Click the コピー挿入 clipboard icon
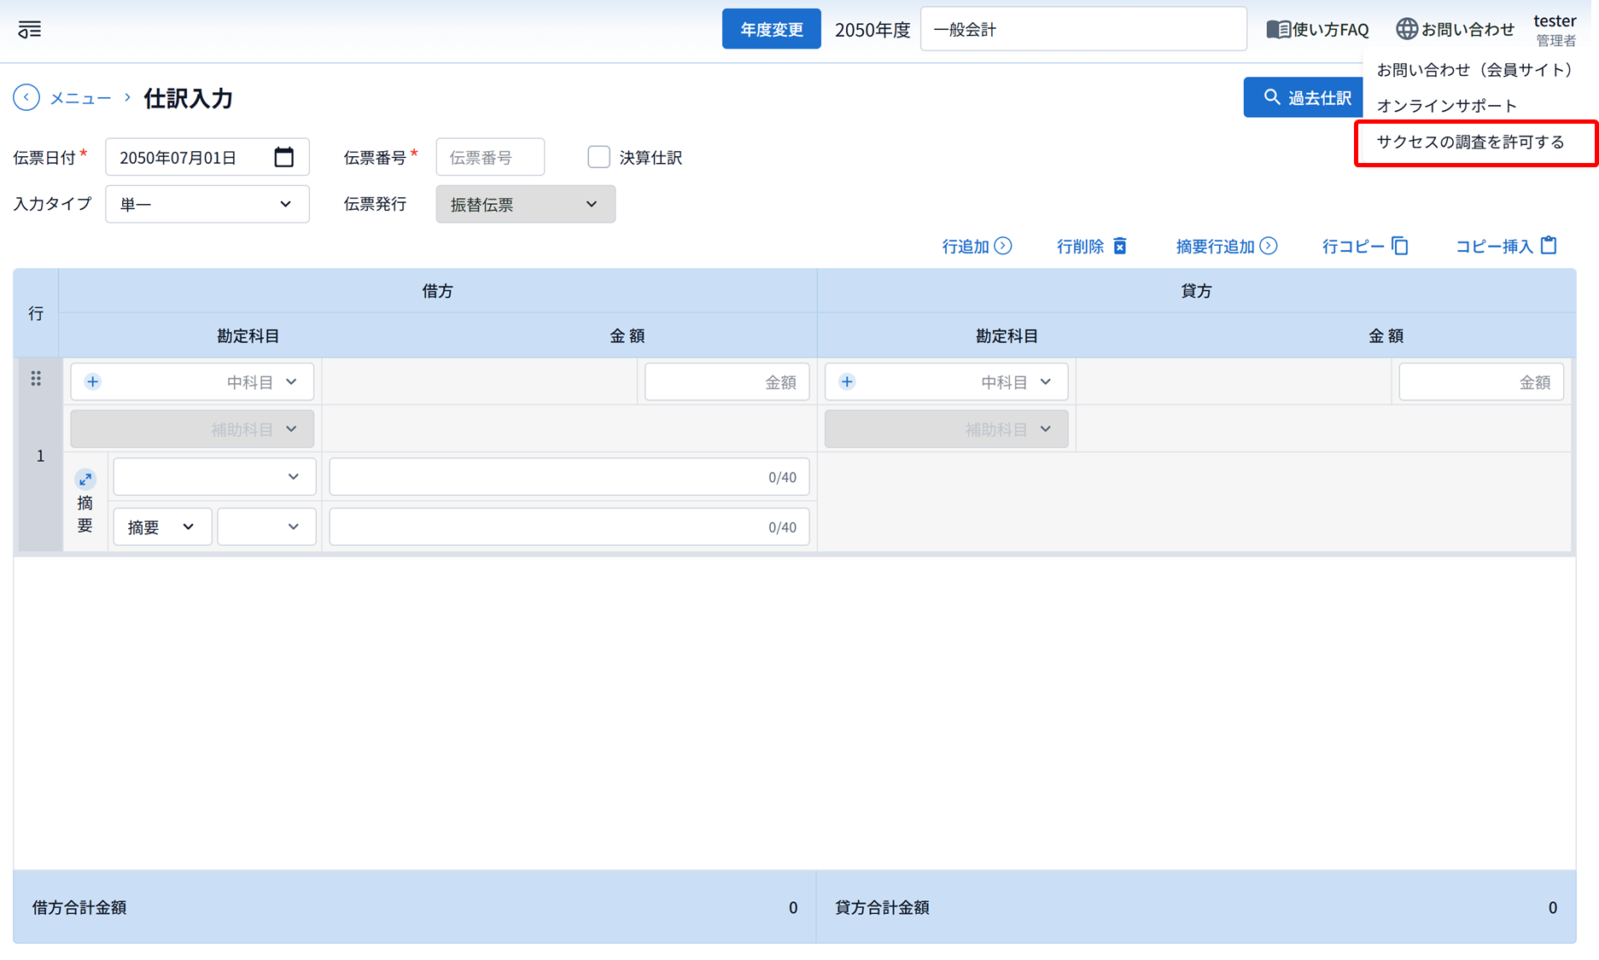 1549,245
